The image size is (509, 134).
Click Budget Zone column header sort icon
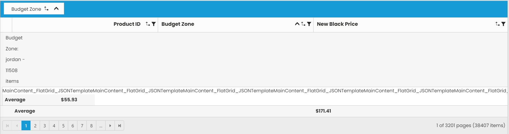303,24
